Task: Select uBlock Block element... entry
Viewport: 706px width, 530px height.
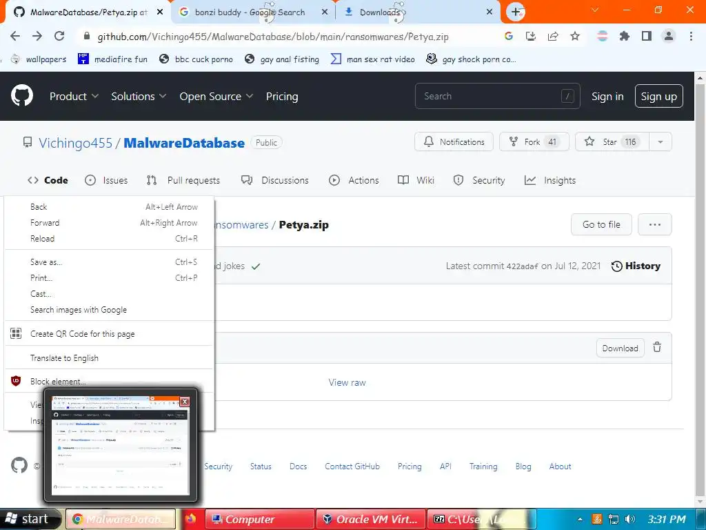Action: [108, 381]
